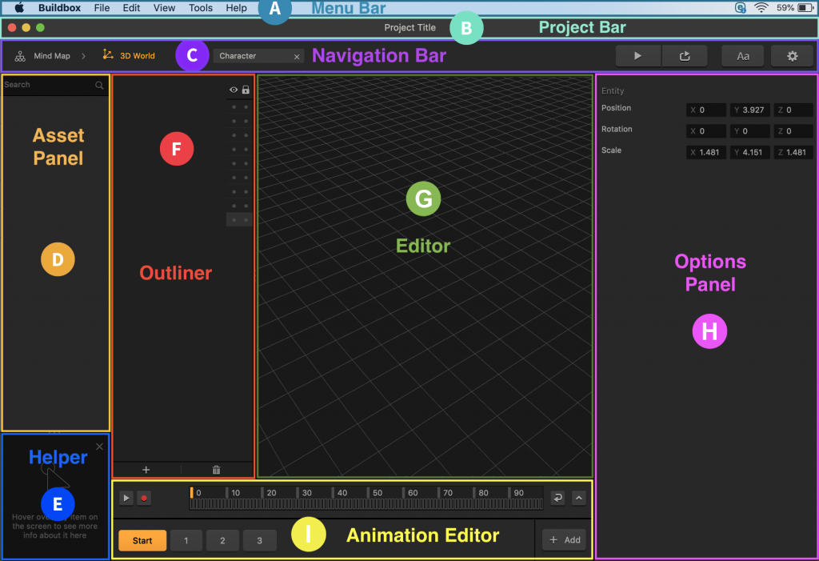Image resolution: width=819 pixels, height=561 pixels.
Task: Open the settings gear in navigation bar
Action: tap(793, 56)
